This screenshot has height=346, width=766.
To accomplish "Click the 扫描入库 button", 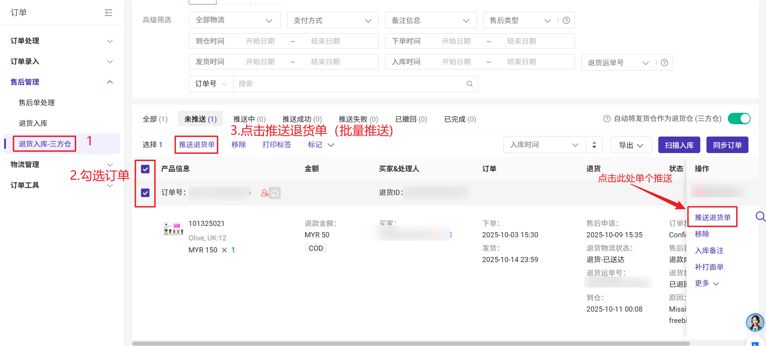I will click(679, 145).
